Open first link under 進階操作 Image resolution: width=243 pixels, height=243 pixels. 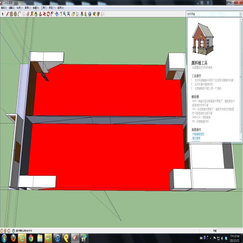(198, 134)
